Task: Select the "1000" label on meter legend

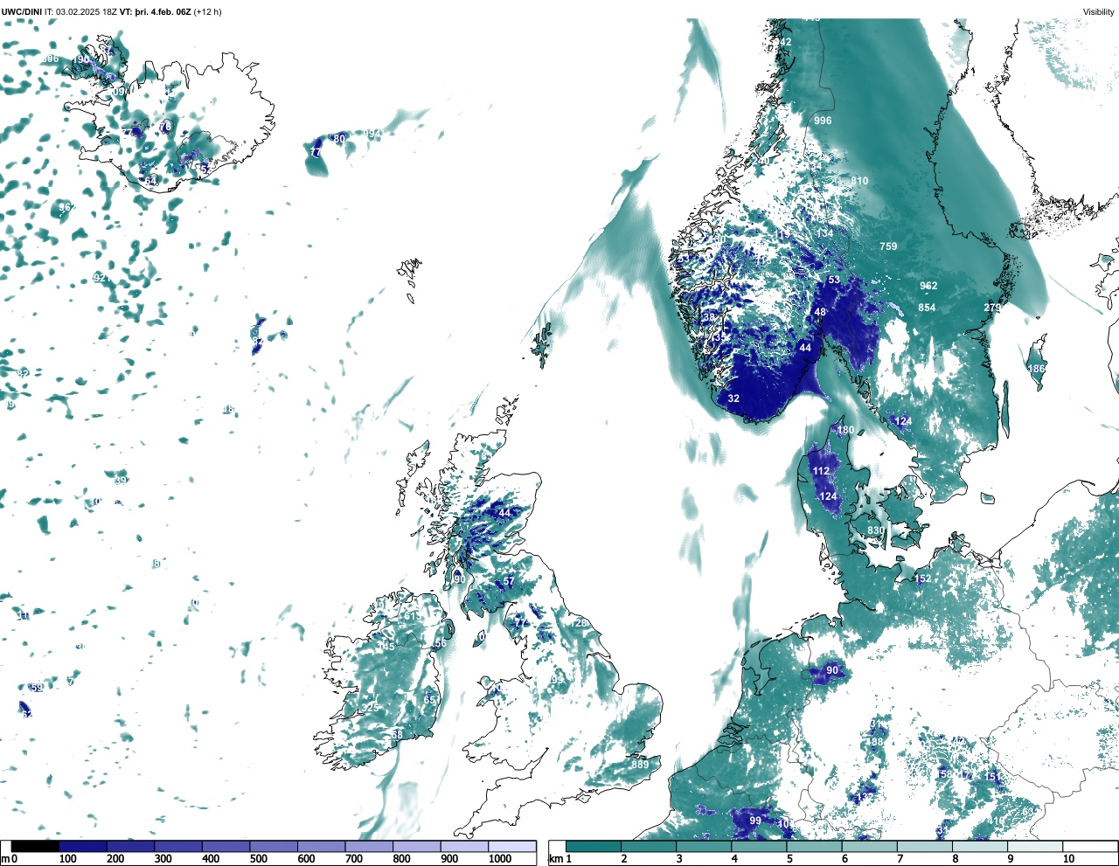Action: pos(500,859)
